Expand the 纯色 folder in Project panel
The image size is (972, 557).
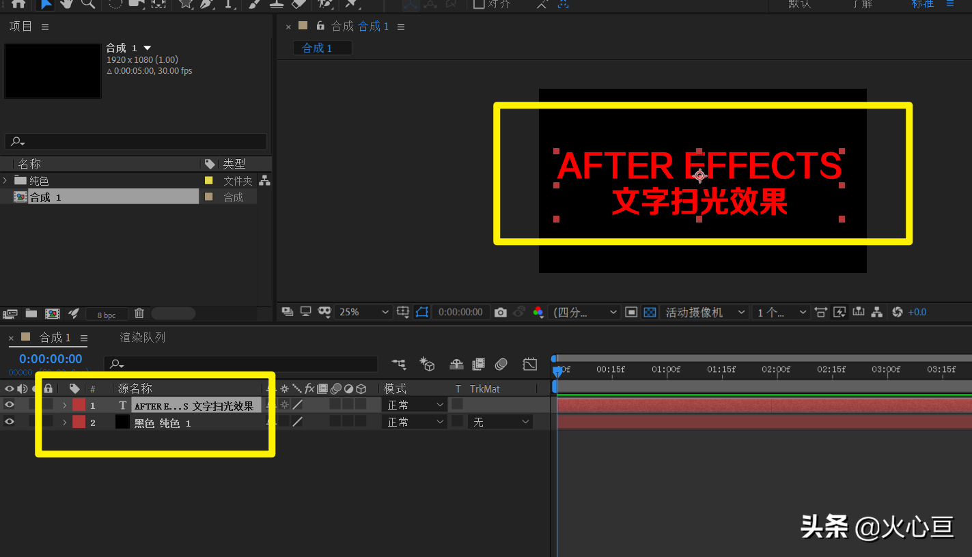pos(5,180)
